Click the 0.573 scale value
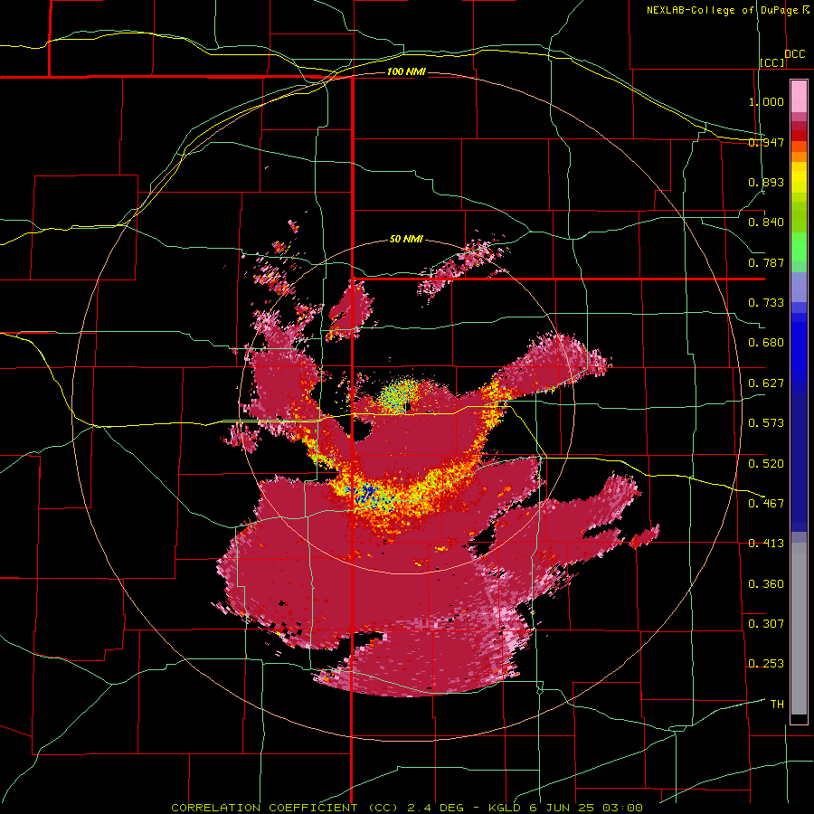Screen dimensions: 814x814 click(x=766, y=423)
